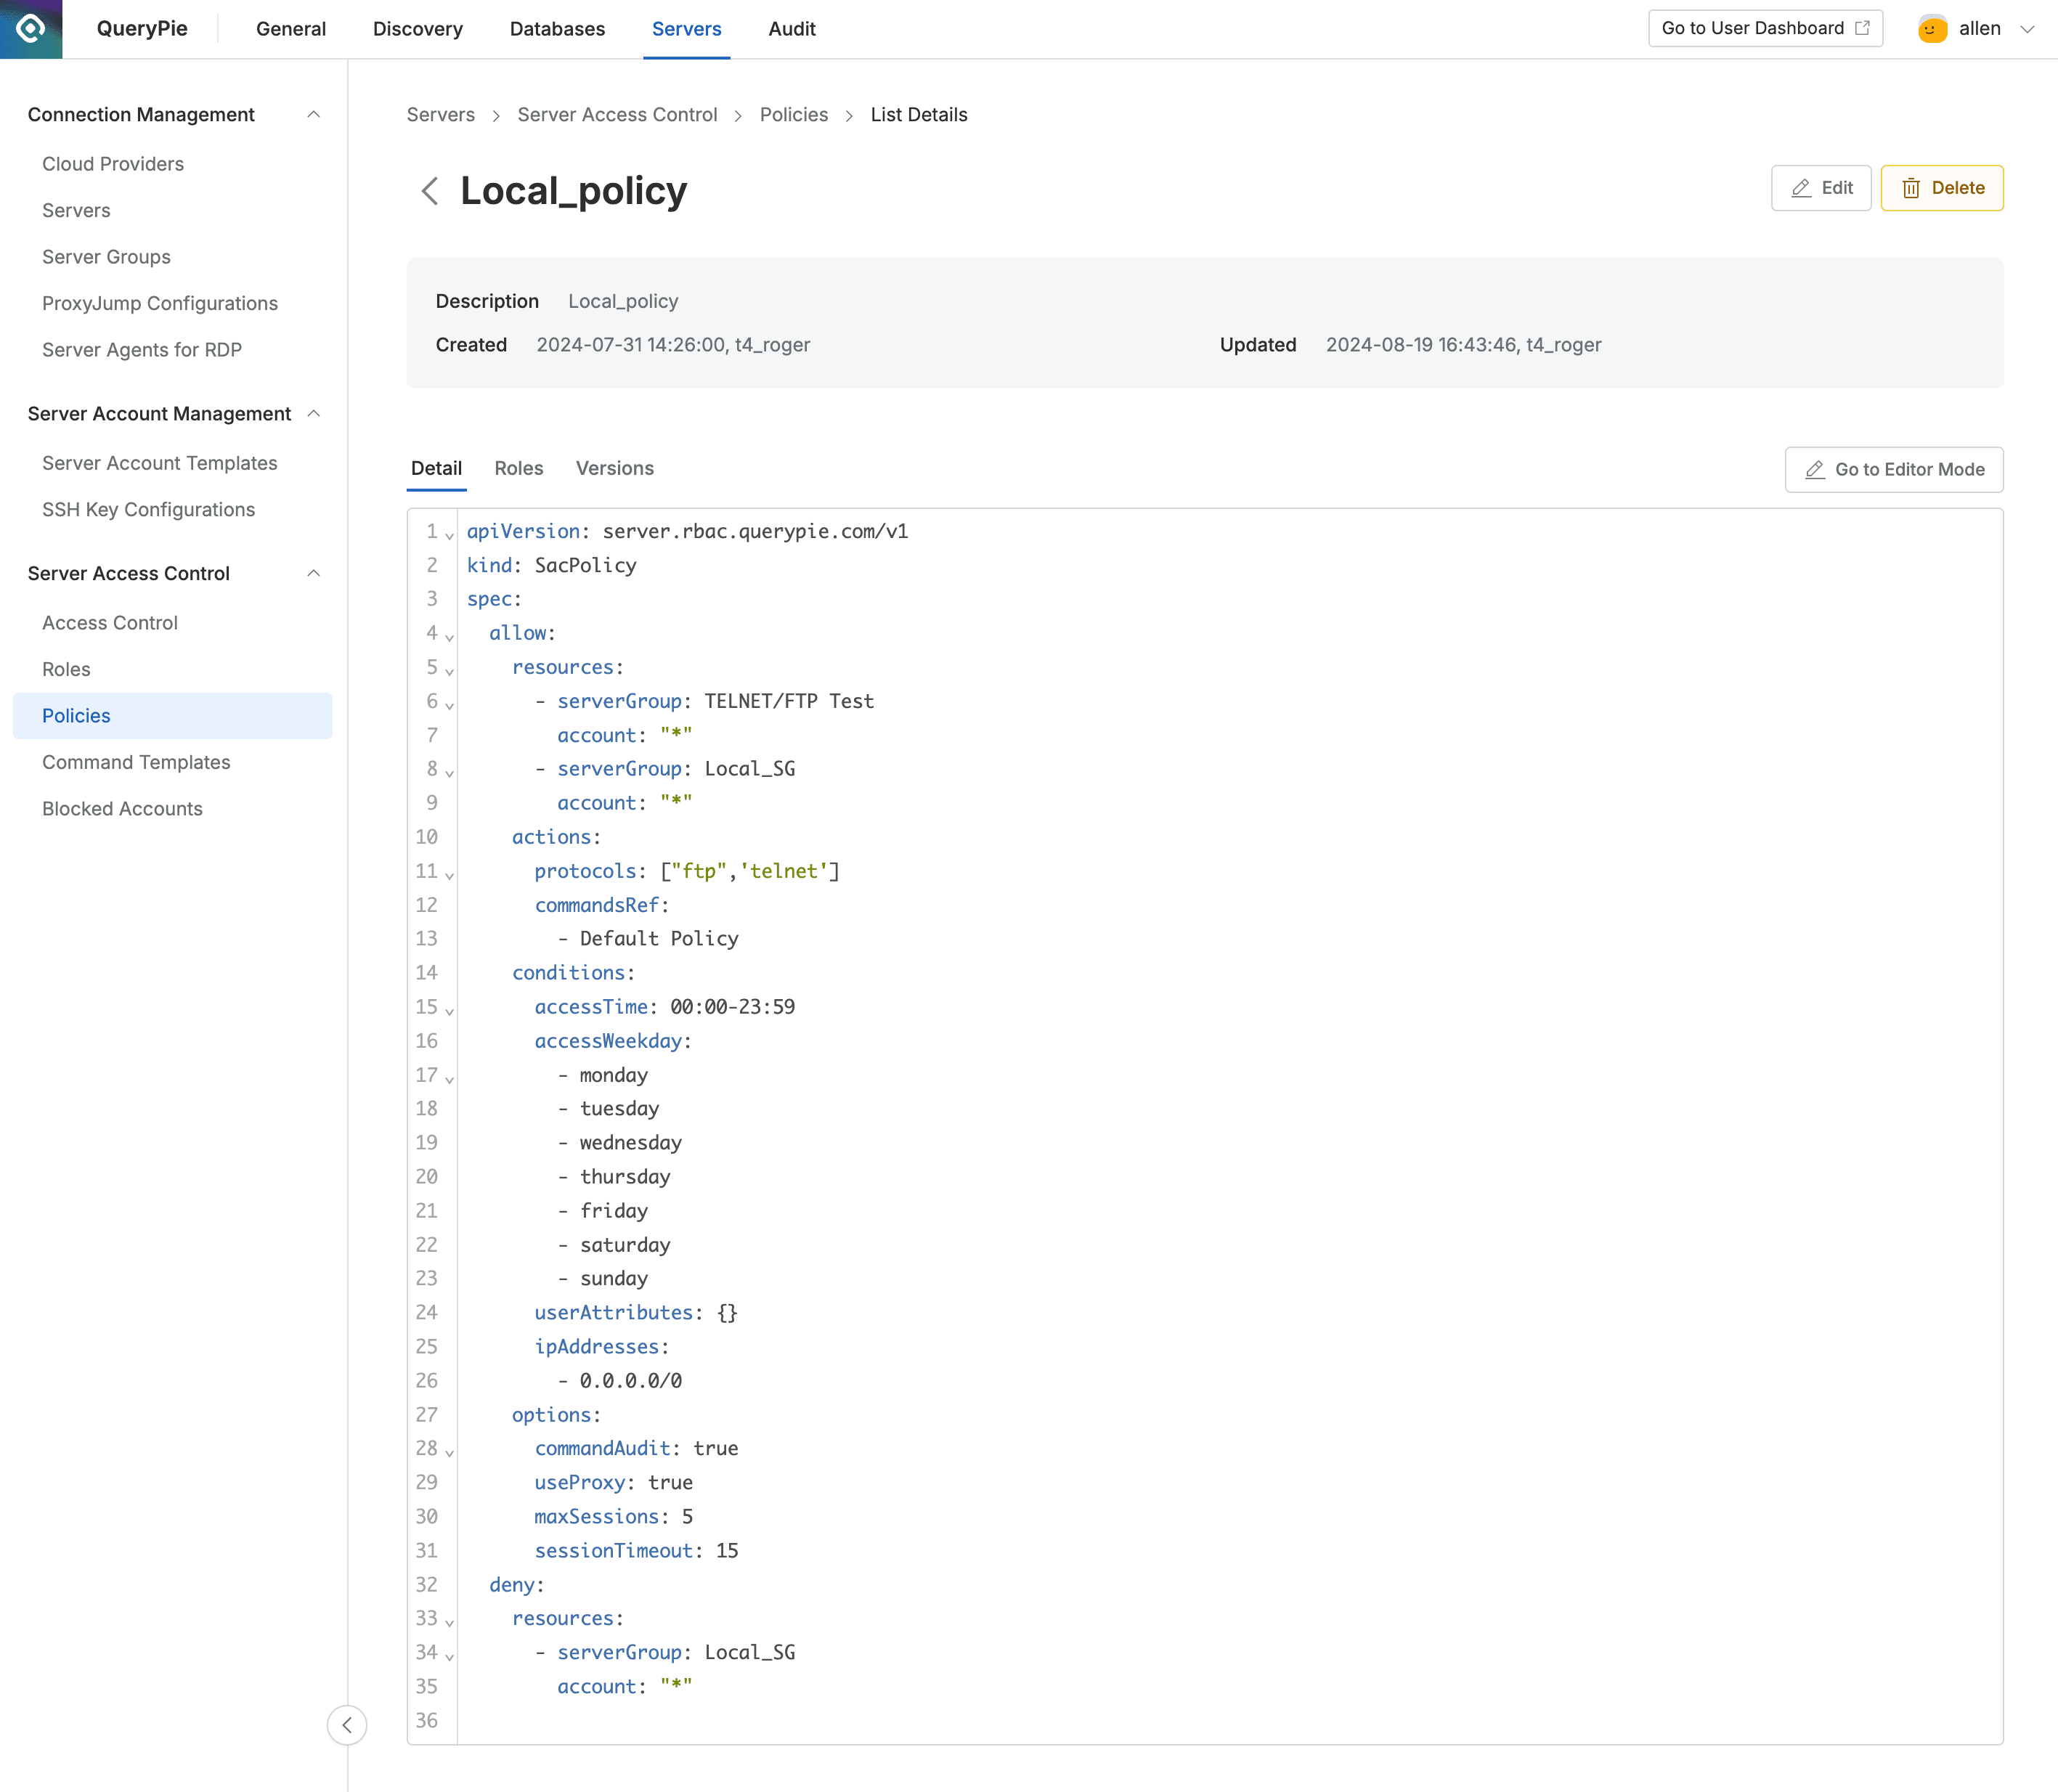Click the QueryPie logo
The width and height of the screenshot is (2058, 1792).
(x=31, y=29)
